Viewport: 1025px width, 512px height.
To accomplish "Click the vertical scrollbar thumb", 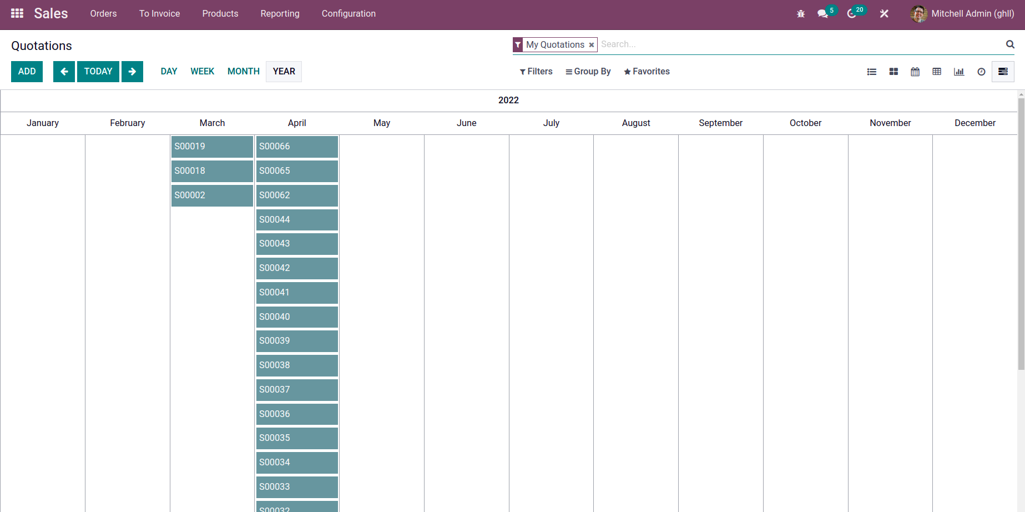I will 1021,233.
